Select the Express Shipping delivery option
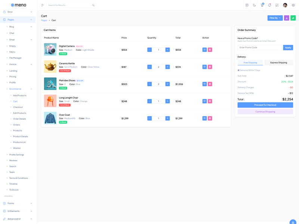The width and height of the screenshot is (299, 224). 278,62
